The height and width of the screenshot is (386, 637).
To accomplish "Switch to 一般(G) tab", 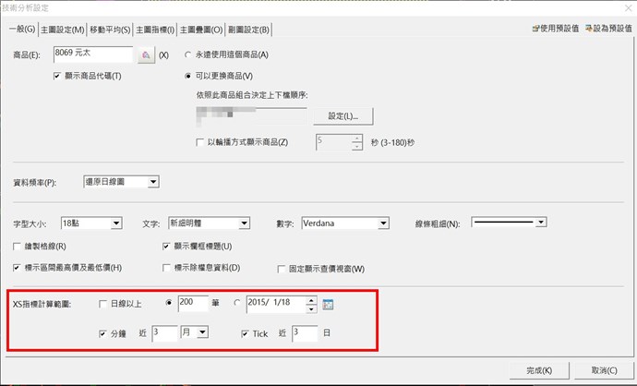I will [x=22, y=30].
